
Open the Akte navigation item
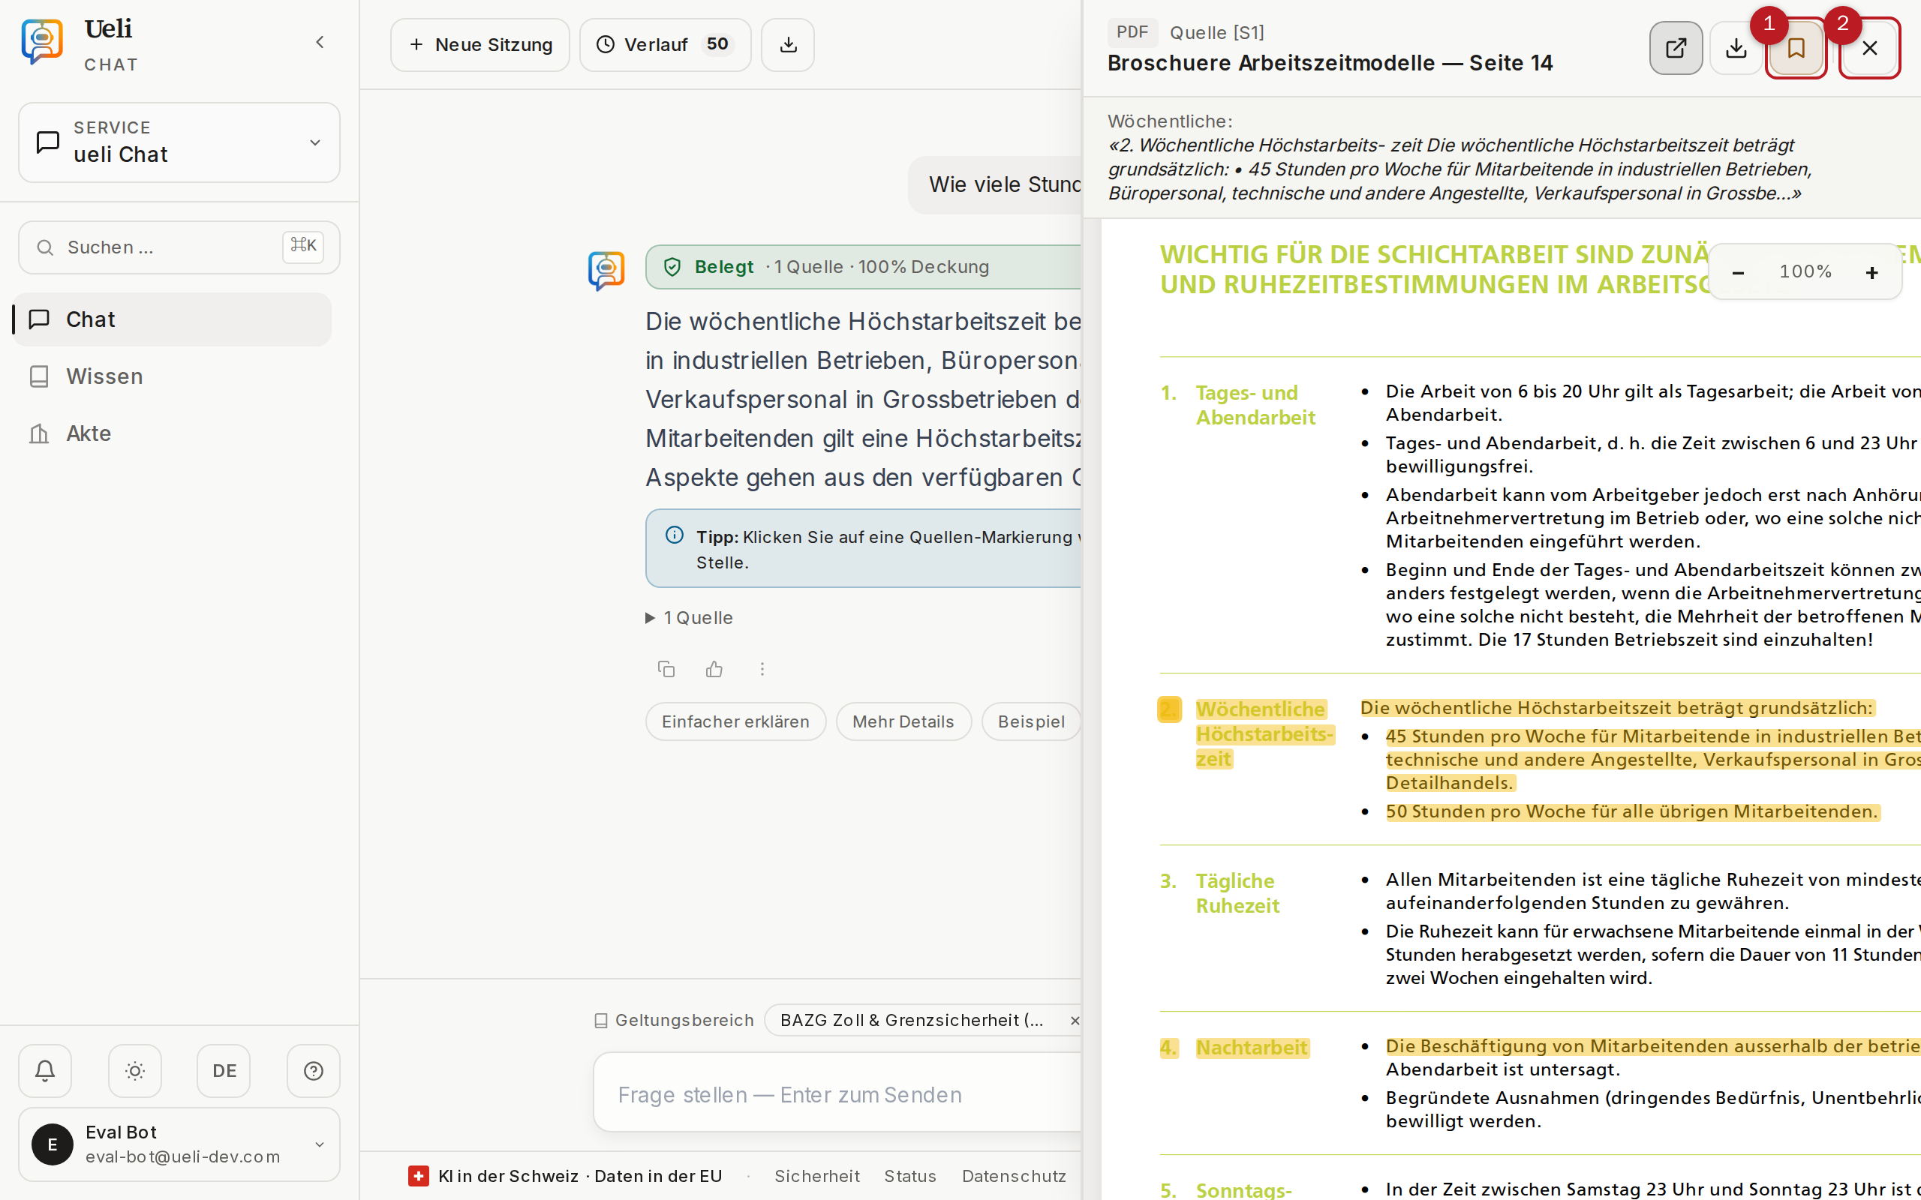click(173, 433)
